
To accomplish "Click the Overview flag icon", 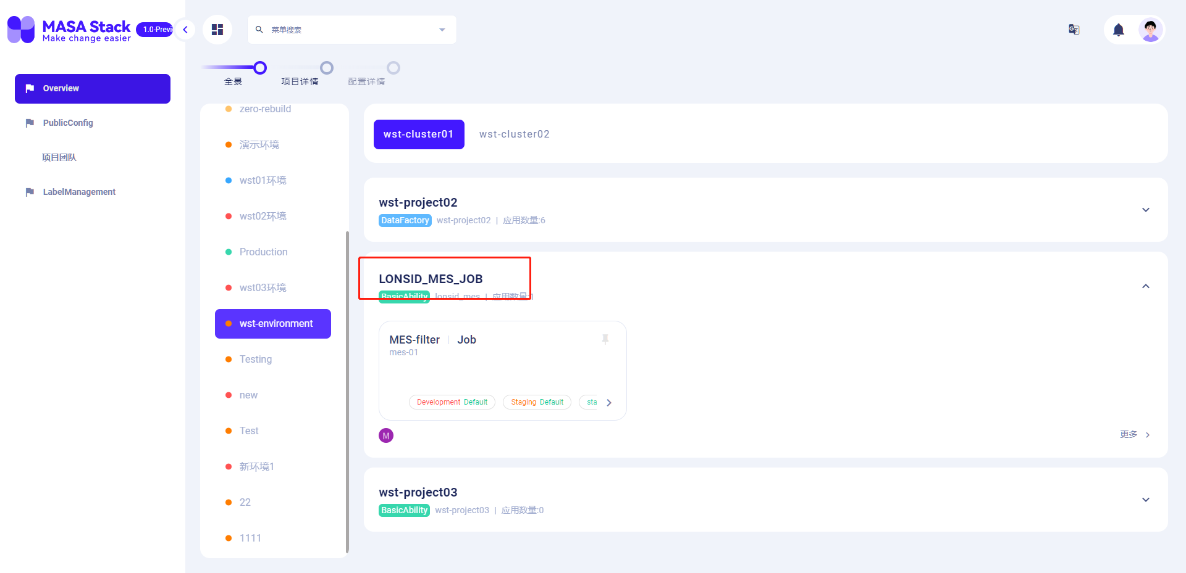I will [x=30, y=89].
